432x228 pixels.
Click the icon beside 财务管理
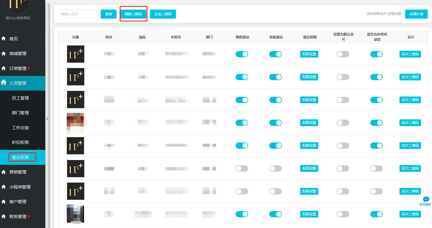(4, 216)
